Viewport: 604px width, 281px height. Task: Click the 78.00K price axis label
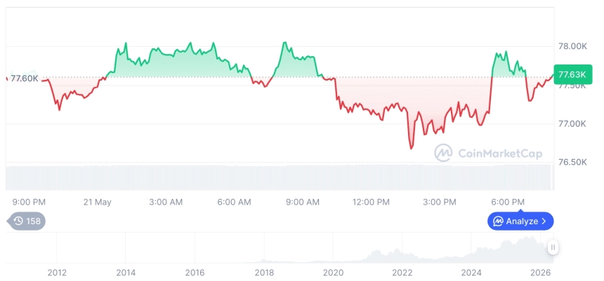(x=572, y=46)
